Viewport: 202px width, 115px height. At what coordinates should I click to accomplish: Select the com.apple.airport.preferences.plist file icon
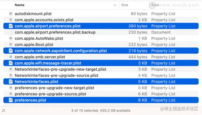[x=11, y=26]
